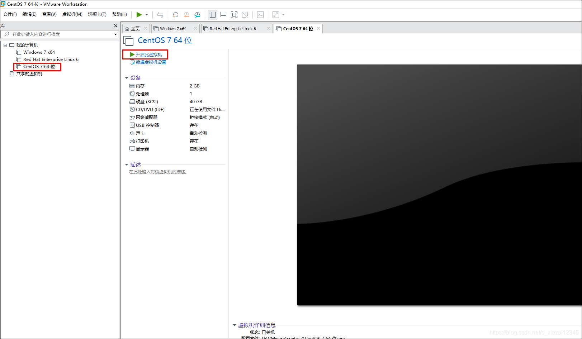Open the 虚拟机(M) menu

(72, 14)
